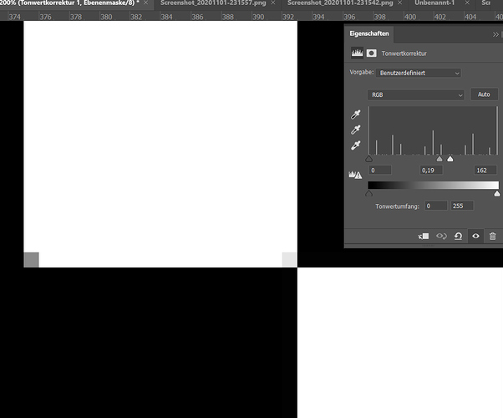Click the gamma field showing 0,19
Image resolution: width=503 pixels, height=418 pixels.
coord(431,171)
